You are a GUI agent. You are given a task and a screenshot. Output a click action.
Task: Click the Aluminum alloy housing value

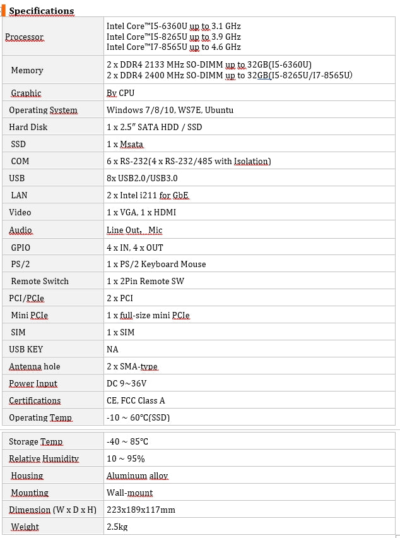click(137, 476)
